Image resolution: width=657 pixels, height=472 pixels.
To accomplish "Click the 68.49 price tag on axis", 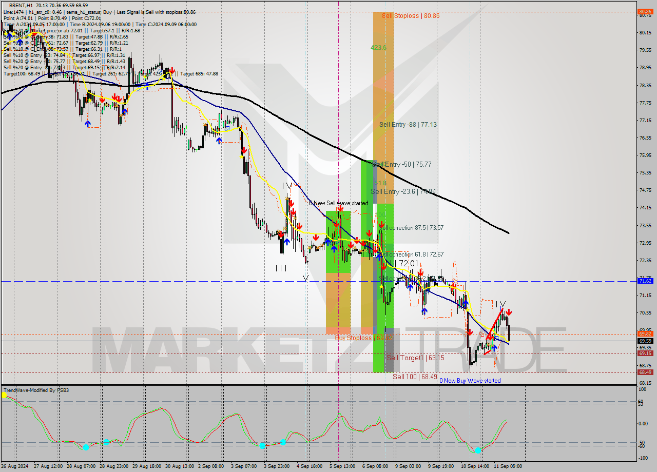I will [645, 372].
